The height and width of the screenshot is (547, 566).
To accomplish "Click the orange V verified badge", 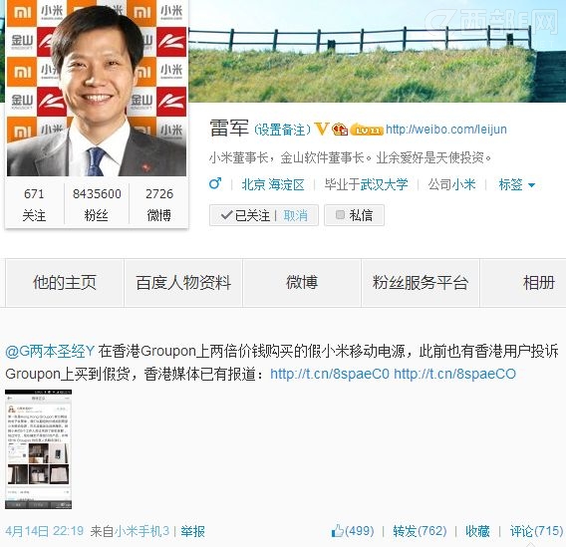I will tap(321, 129).
